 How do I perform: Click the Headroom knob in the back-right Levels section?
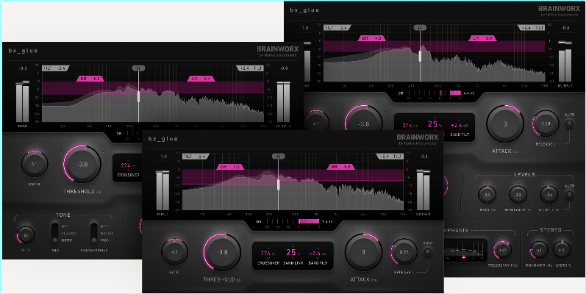[x=518, y=195]
